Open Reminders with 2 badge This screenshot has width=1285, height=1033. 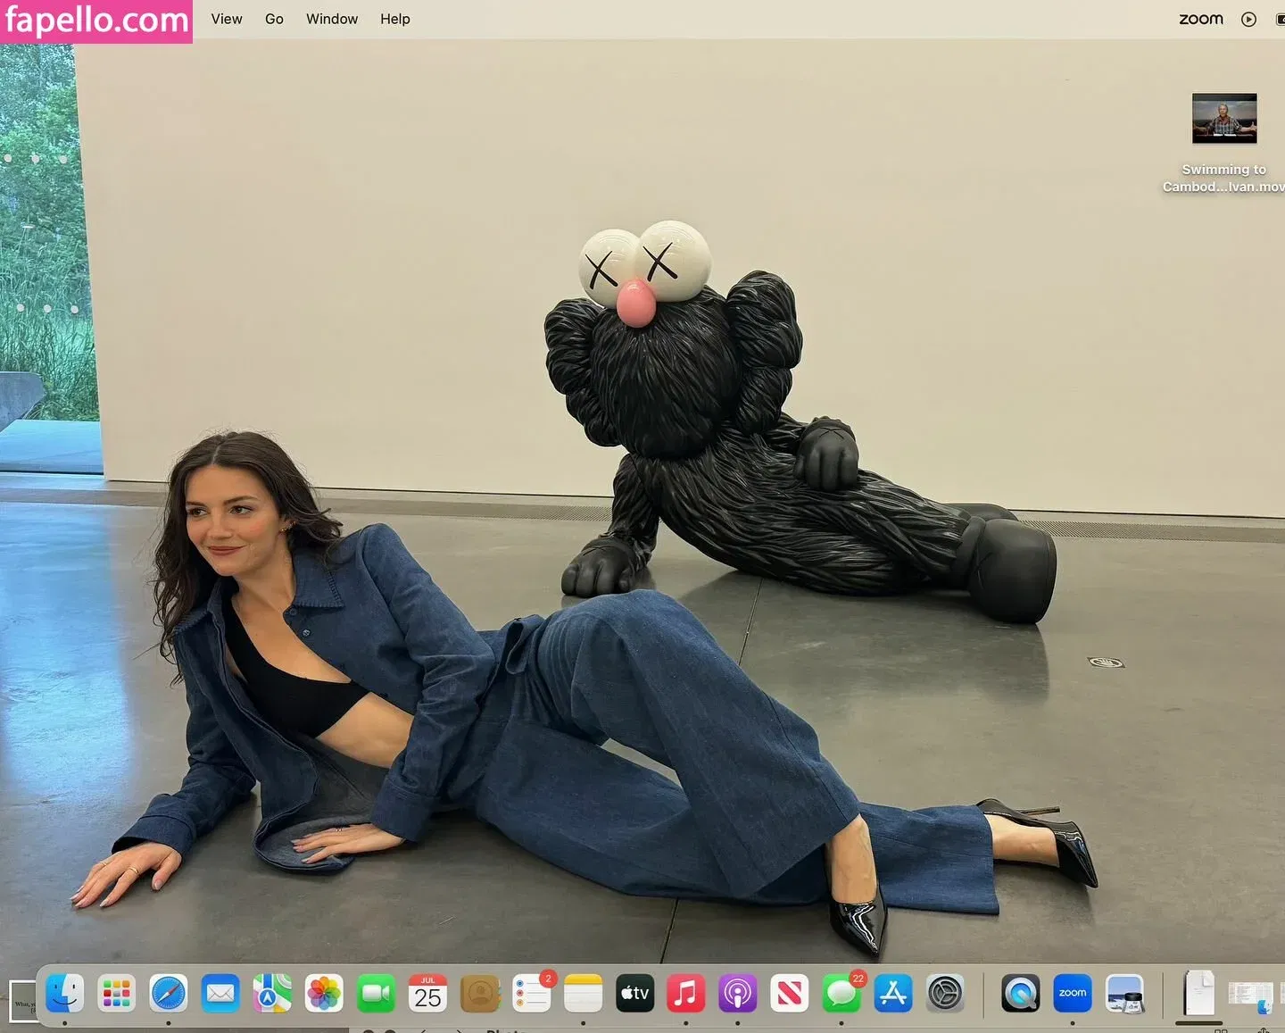(532, 993)
